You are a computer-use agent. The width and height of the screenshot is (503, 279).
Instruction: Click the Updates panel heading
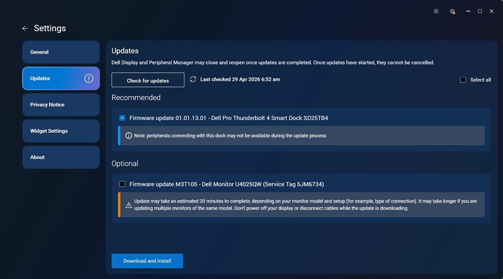click(125, 51)
